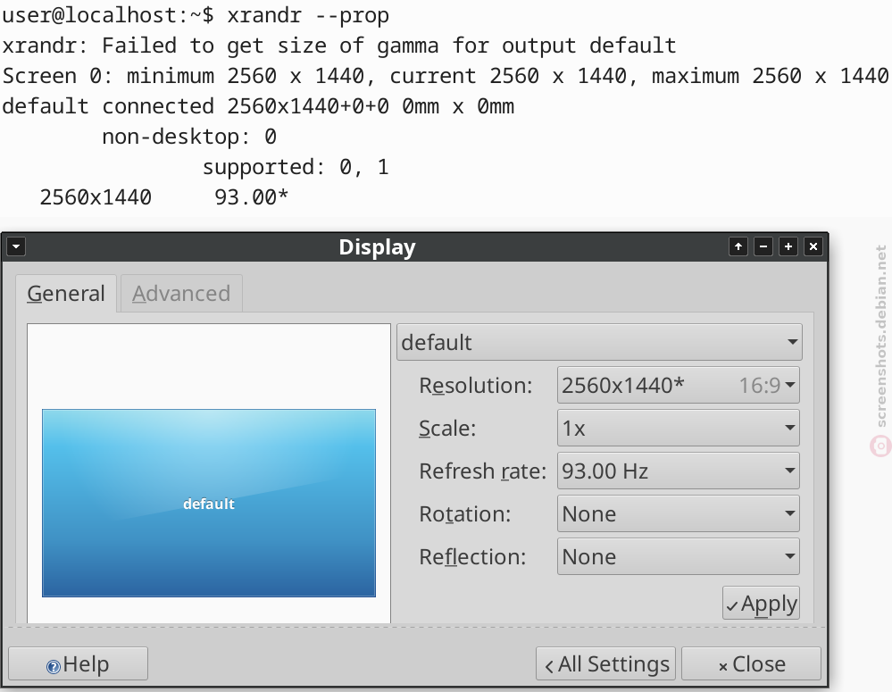Image resolution: width=892 pixels, height=692 pixels.
Task: Click the 'supported: 0, 1' terminal line
Action: [296, 167]
